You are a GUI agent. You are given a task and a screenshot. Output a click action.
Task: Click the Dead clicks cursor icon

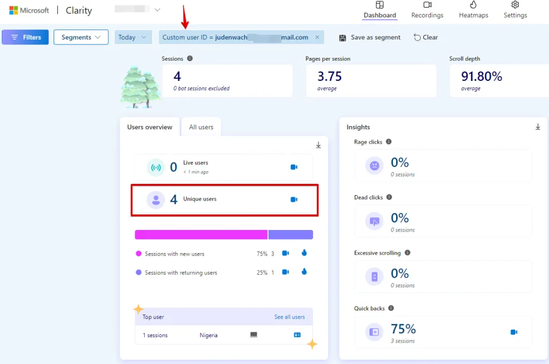coord(374,221)
